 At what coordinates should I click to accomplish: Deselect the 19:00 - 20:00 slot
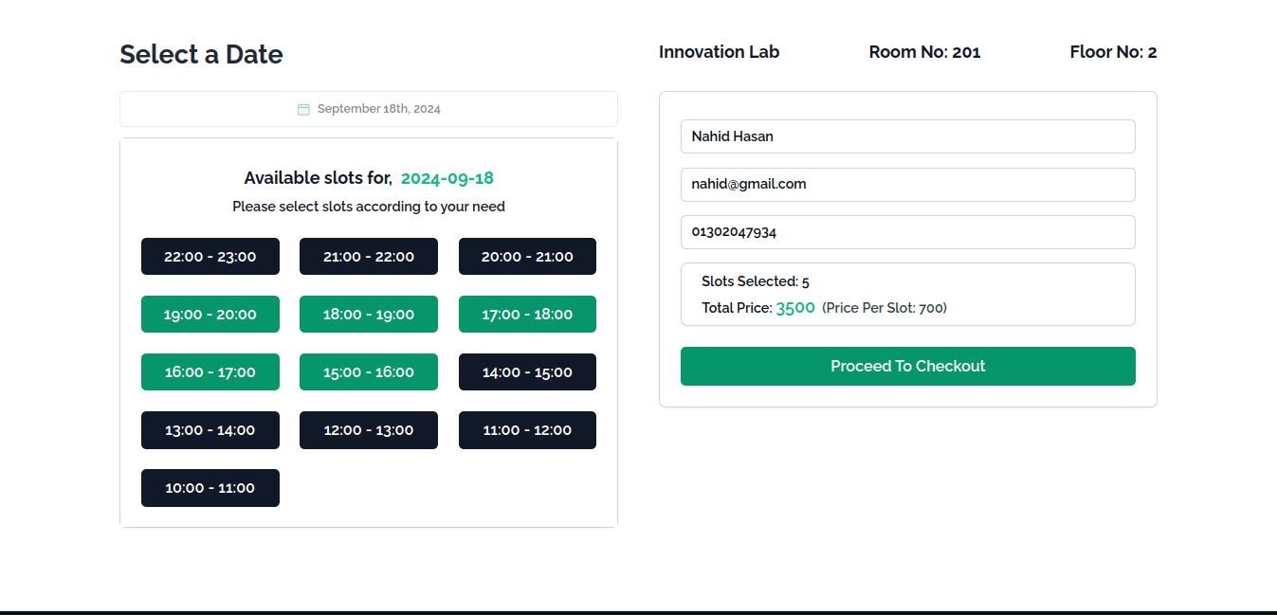[210, 315]
